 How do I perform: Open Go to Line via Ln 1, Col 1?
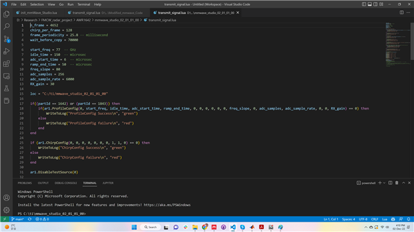331,219
